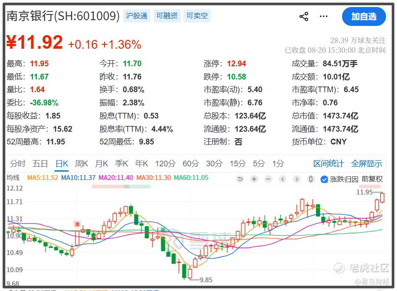Select the 120分 chart interval
The height and width of the screenshot is (291, 397).
[x=165, y=164]
